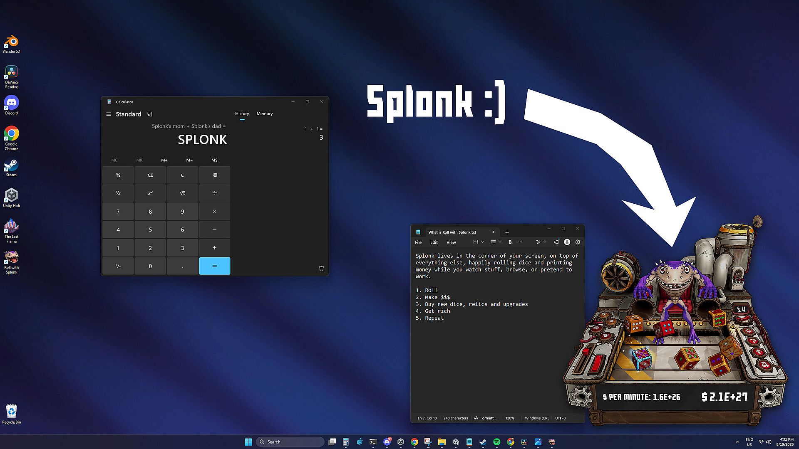Click digit 7 in Calculator

(118, 212)
